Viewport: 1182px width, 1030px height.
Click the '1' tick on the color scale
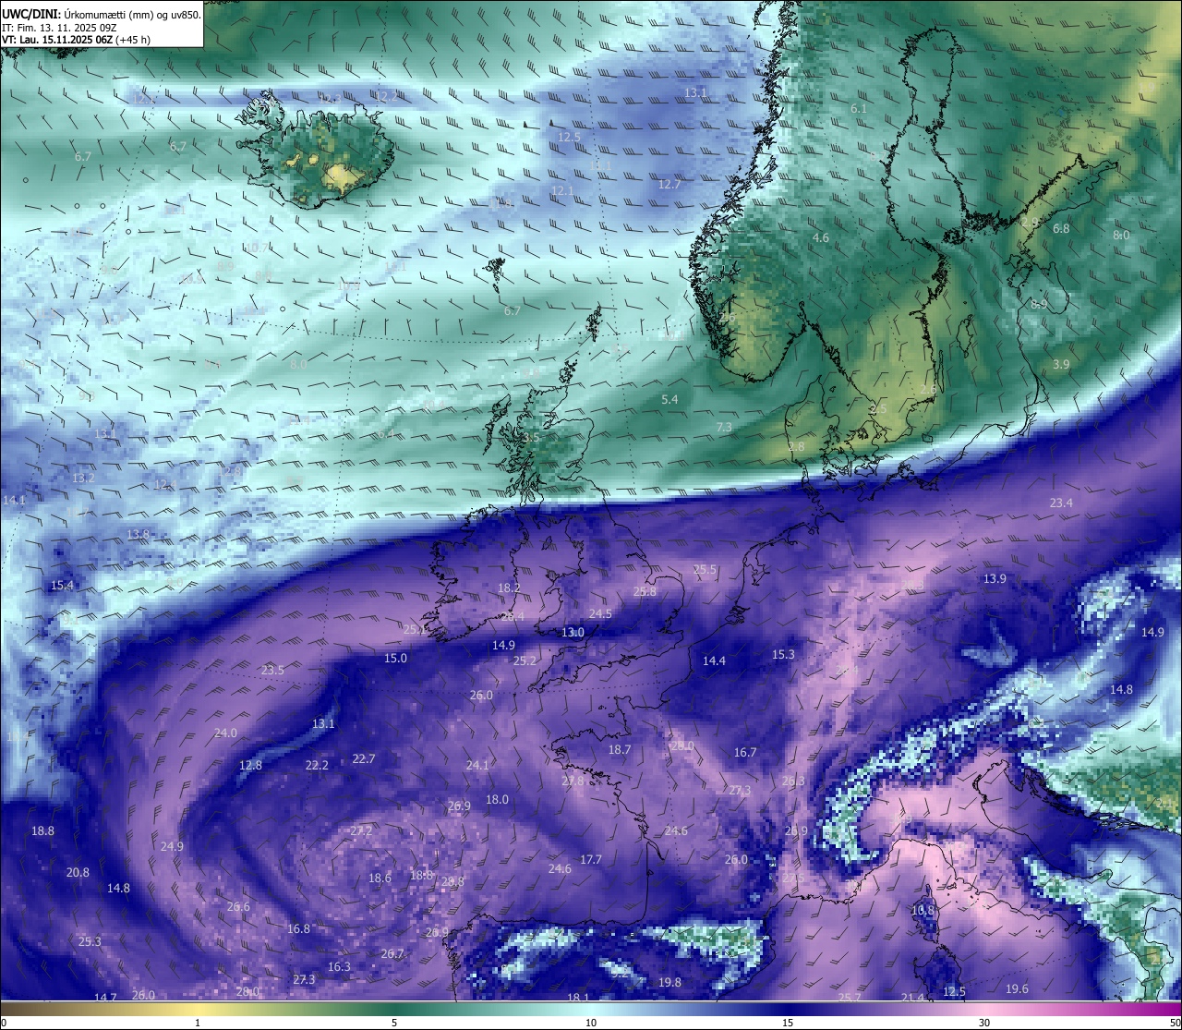coord(198,1023)
